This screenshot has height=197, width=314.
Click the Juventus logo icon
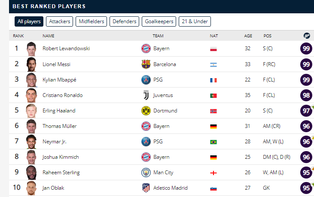pos(146,95)
